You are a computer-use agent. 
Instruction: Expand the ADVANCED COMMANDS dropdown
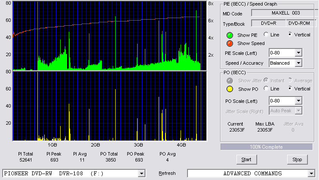pos(311,174)
